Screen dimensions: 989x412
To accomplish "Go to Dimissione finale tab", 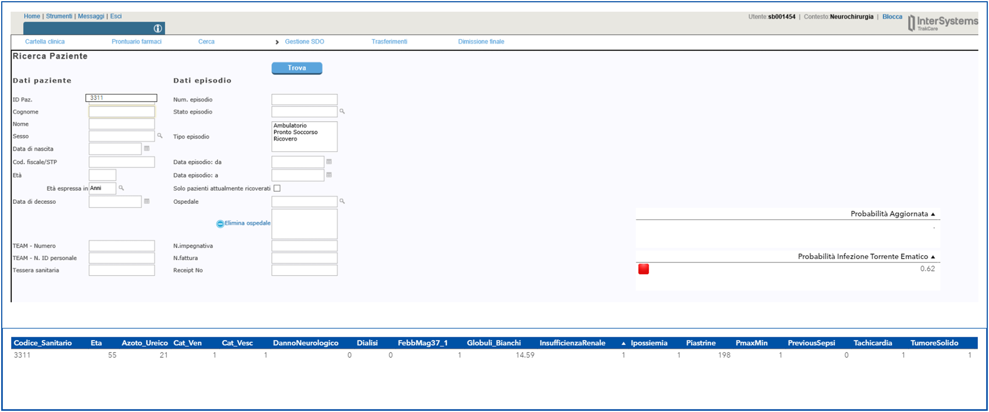I will [481, 42].
